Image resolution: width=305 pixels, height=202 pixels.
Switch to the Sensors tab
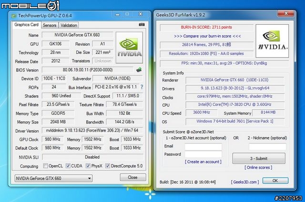click(x=50, y=25)
